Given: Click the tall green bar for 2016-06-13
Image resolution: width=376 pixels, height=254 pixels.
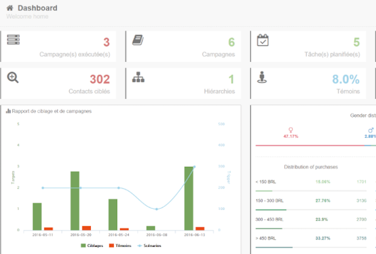Looking at the screenshot, I should (189, 198).
